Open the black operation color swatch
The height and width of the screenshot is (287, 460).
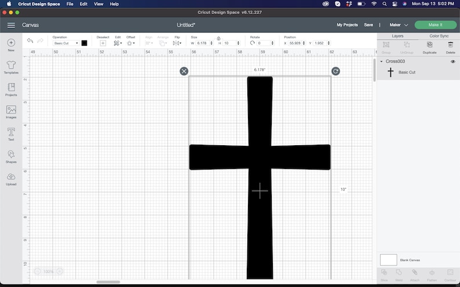point(84,43)
